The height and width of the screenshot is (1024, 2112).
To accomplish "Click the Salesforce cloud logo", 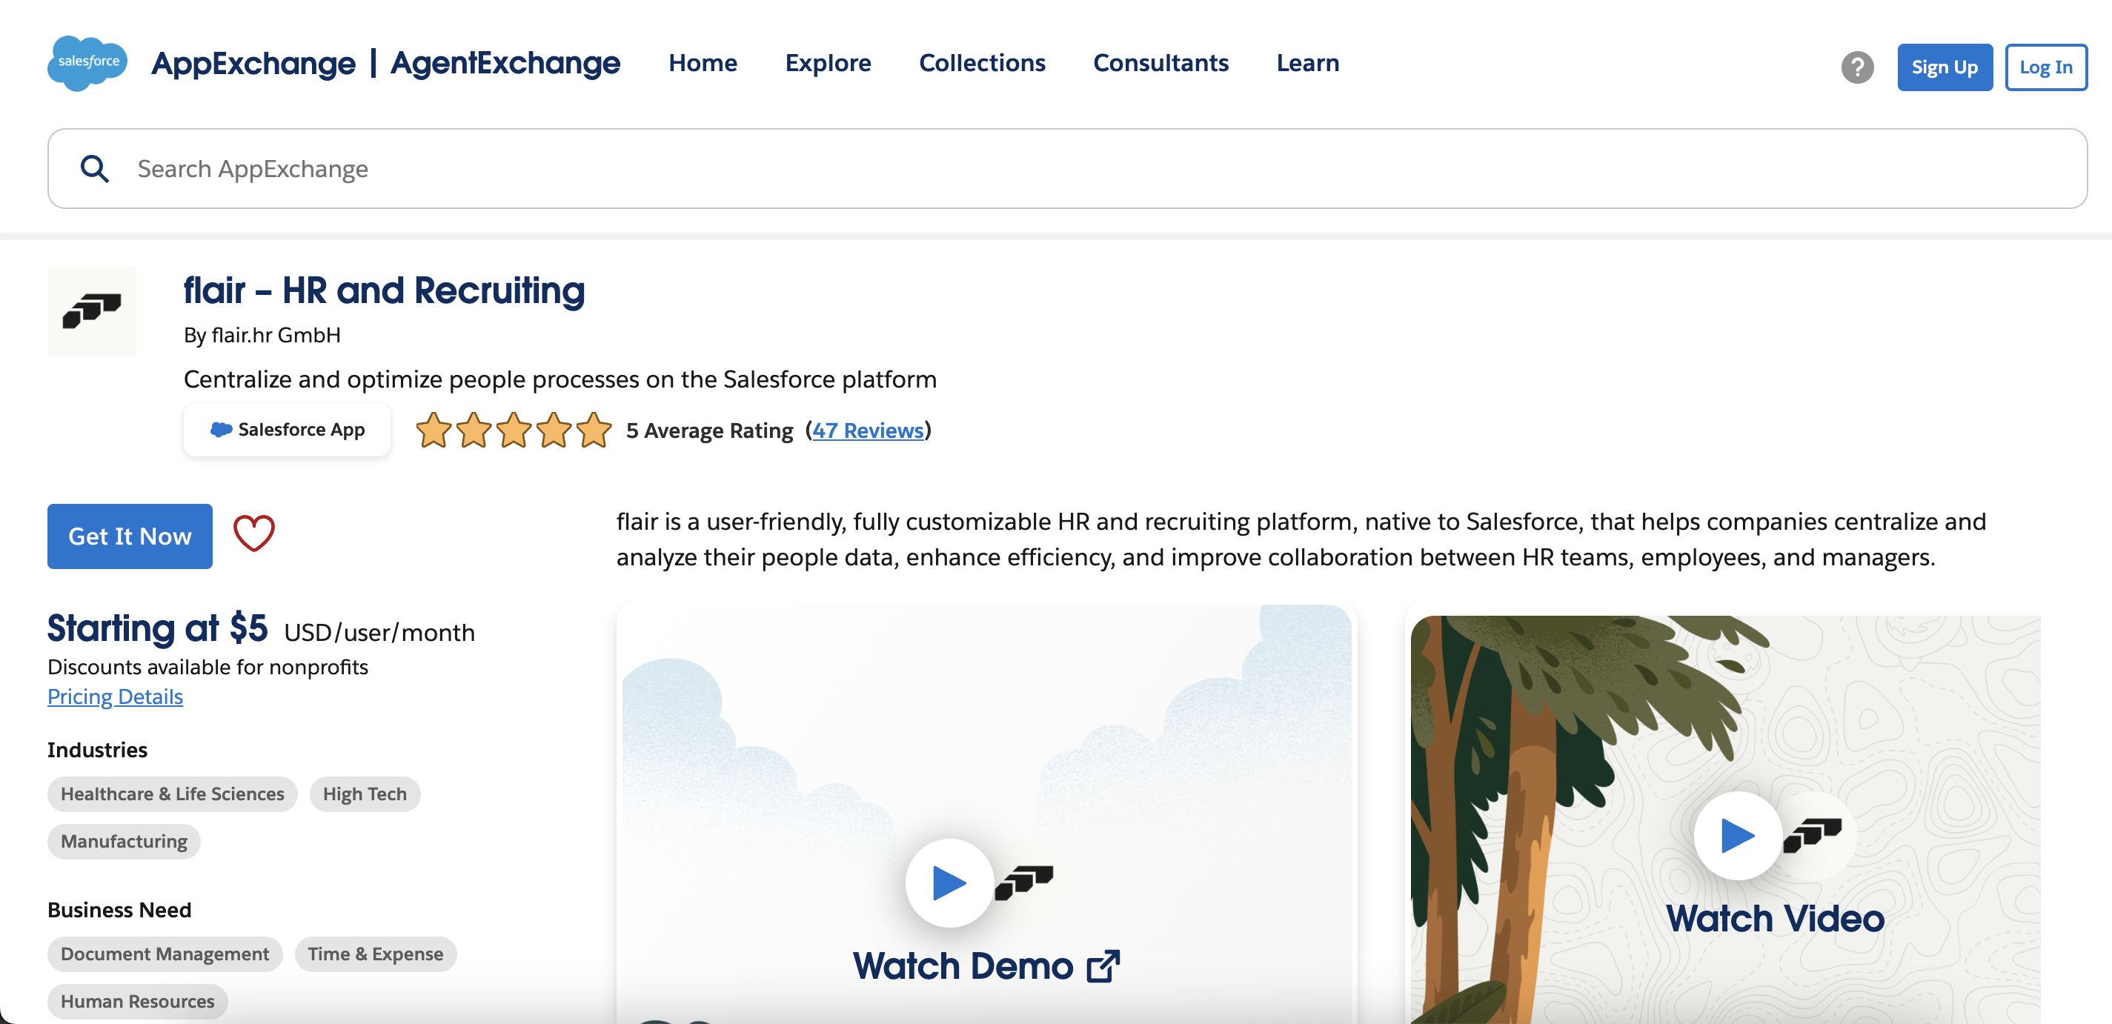I will 87,63.
